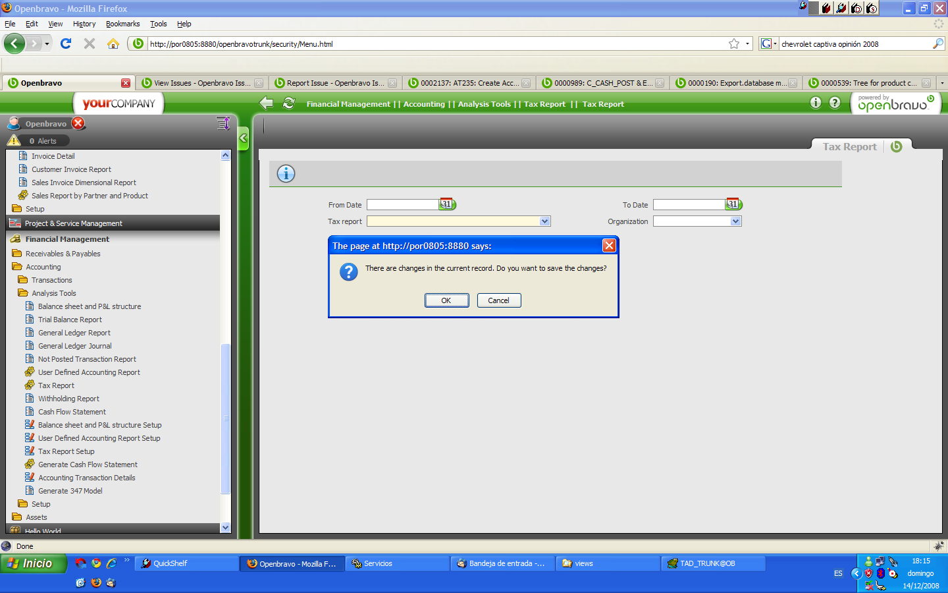This screenshot has width=948, height=593.
Task: Switch to the Report Issue browser tab
Action: (335, 83)
